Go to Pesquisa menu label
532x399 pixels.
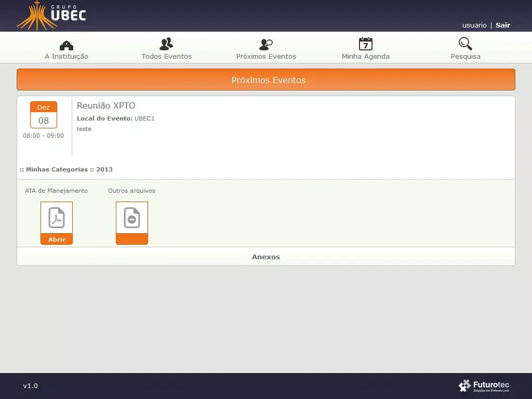[465, 56]
